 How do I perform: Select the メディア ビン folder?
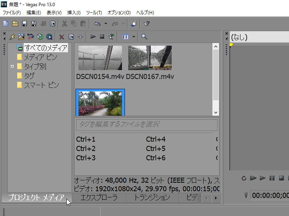(x=40, y=57)
